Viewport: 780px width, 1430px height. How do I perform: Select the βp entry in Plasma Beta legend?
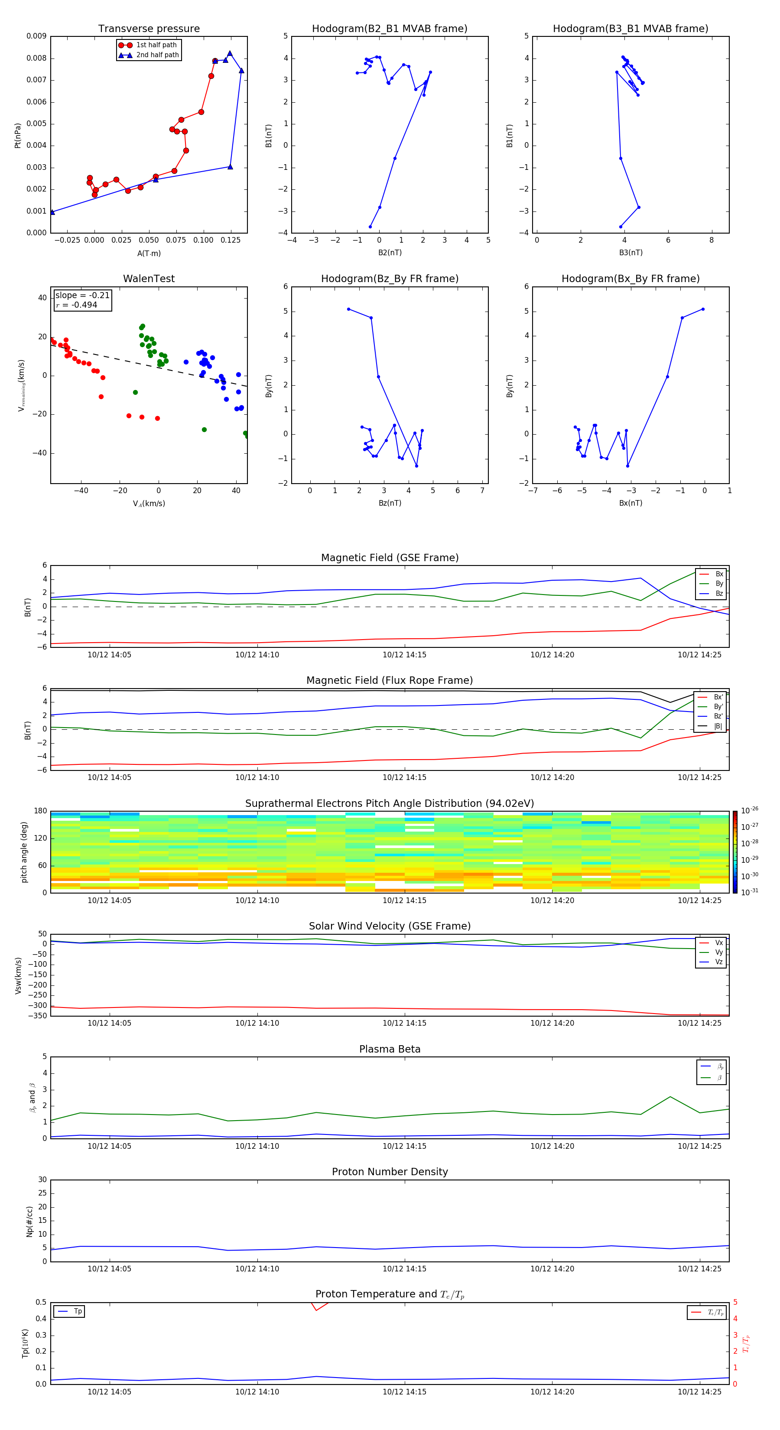(712, 1067)
